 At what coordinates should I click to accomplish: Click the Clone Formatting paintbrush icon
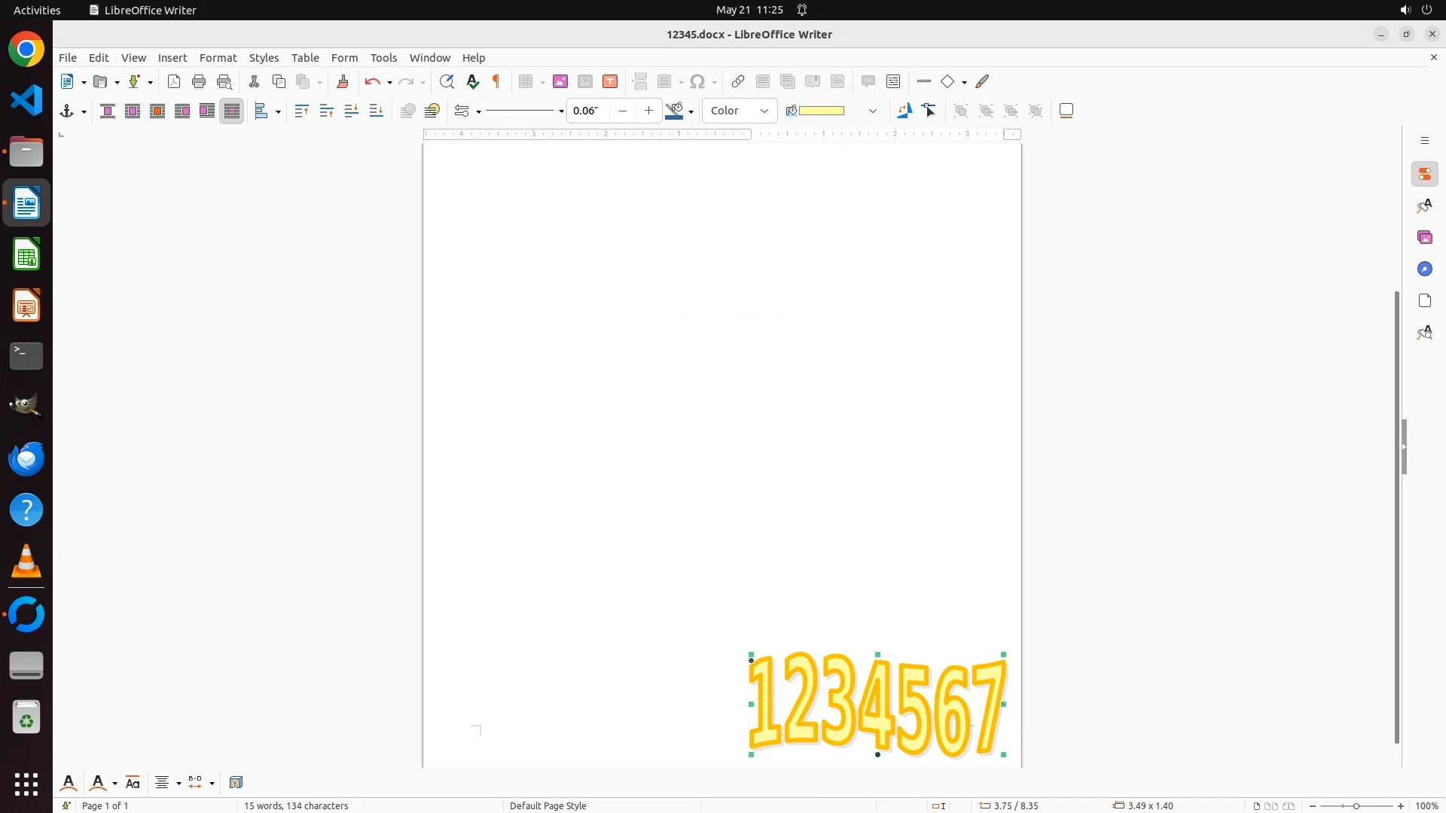(x=343, y=82)
